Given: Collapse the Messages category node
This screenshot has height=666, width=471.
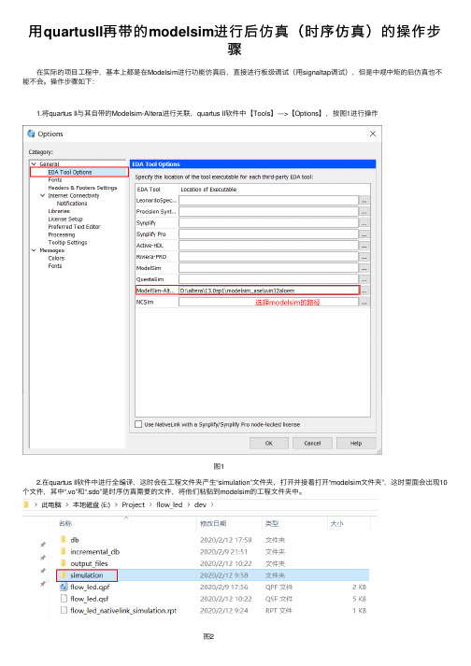Looking at the screenshot, I should (x=34, y=250).
